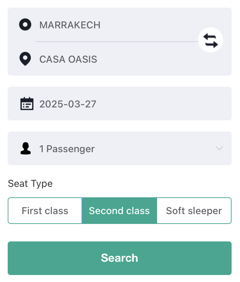Viewport: 240px width, 282px height.
Task: Click the departure circle marker icon
Action: [x=25, y=25]
